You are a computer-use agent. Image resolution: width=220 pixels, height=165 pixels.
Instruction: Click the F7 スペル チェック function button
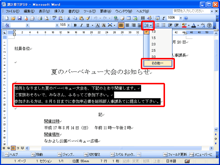pos(123,154)
